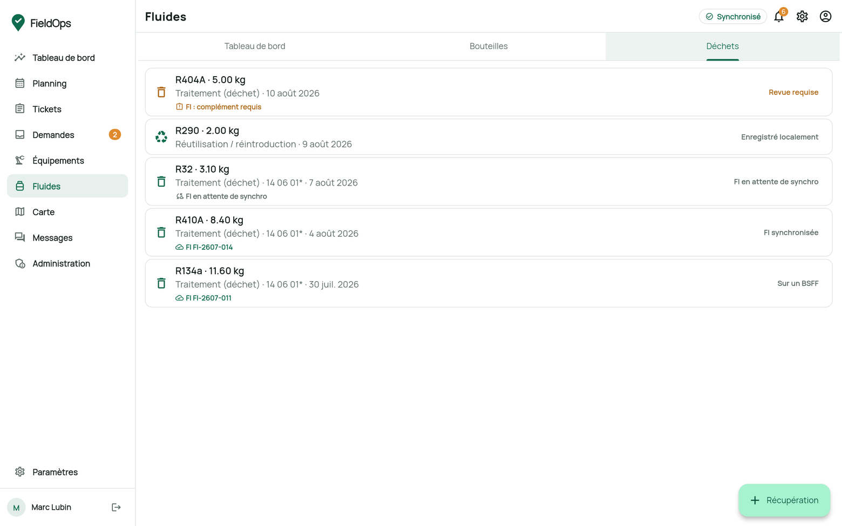This screenshot has width=842, height=526.
Task: Open the settings gear in header
Action: click(x=802, y=17)
